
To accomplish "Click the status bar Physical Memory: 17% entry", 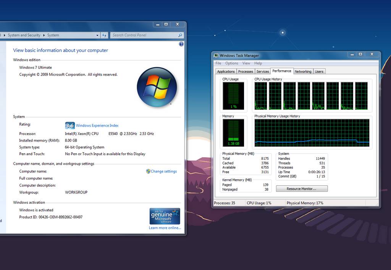I will [x=305, y=203].
